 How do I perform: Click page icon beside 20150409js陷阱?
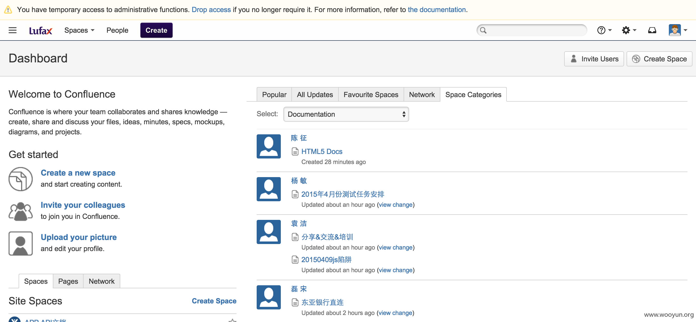295,260
